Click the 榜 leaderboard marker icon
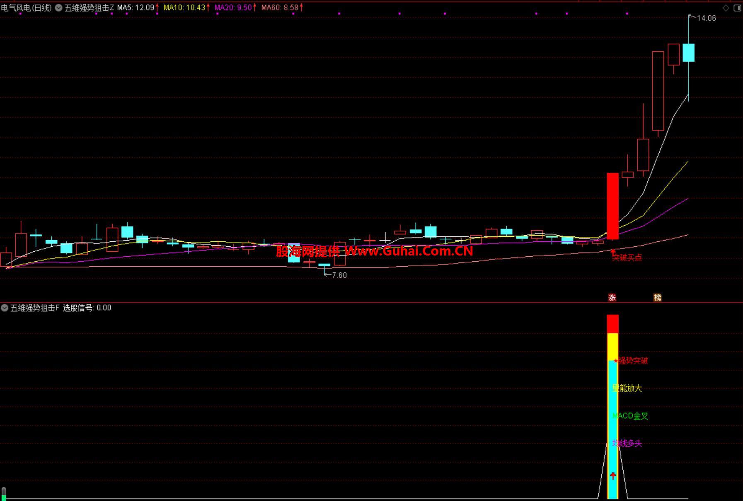This screenshot has width=743, height=501. 657,297
